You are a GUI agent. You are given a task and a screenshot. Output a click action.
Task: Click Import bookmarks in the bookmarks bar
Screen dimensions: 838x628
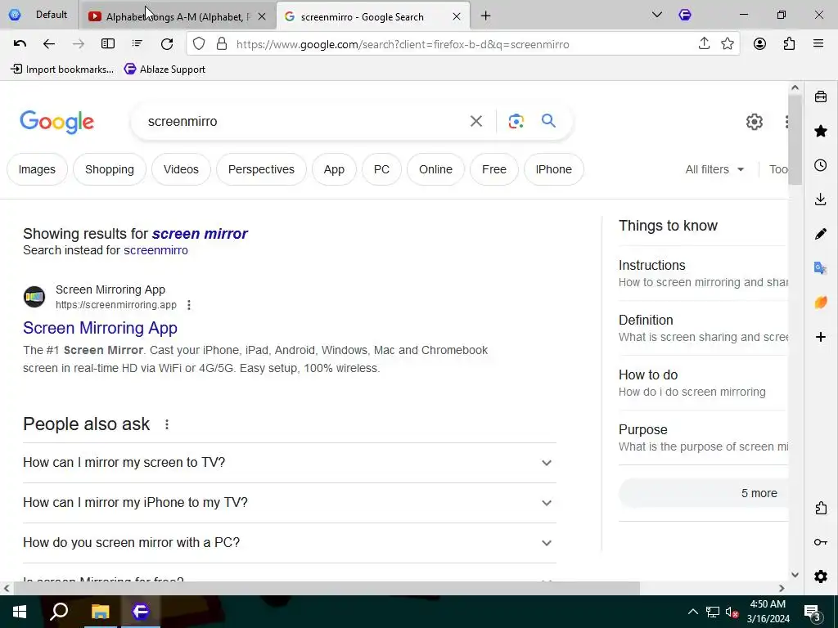(62, 69)
